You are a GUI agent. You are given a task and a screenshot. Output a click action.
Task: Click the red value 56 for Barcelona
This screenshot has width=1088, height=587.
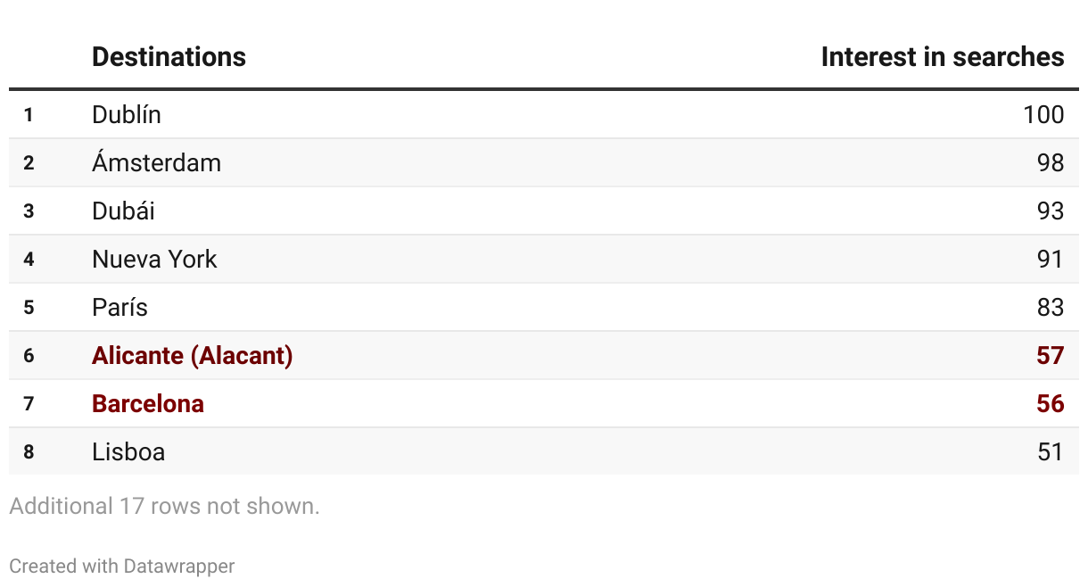coord(1051,403)
